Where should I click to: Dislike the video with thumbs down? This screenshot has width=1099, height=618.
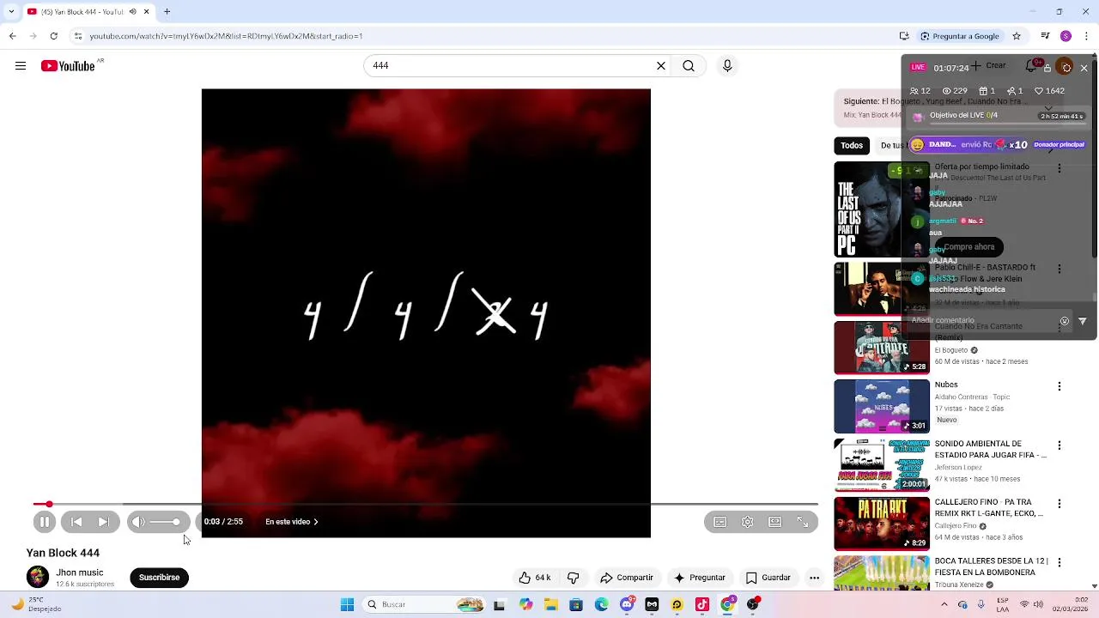pyautogui.click(x=574, y=578)
